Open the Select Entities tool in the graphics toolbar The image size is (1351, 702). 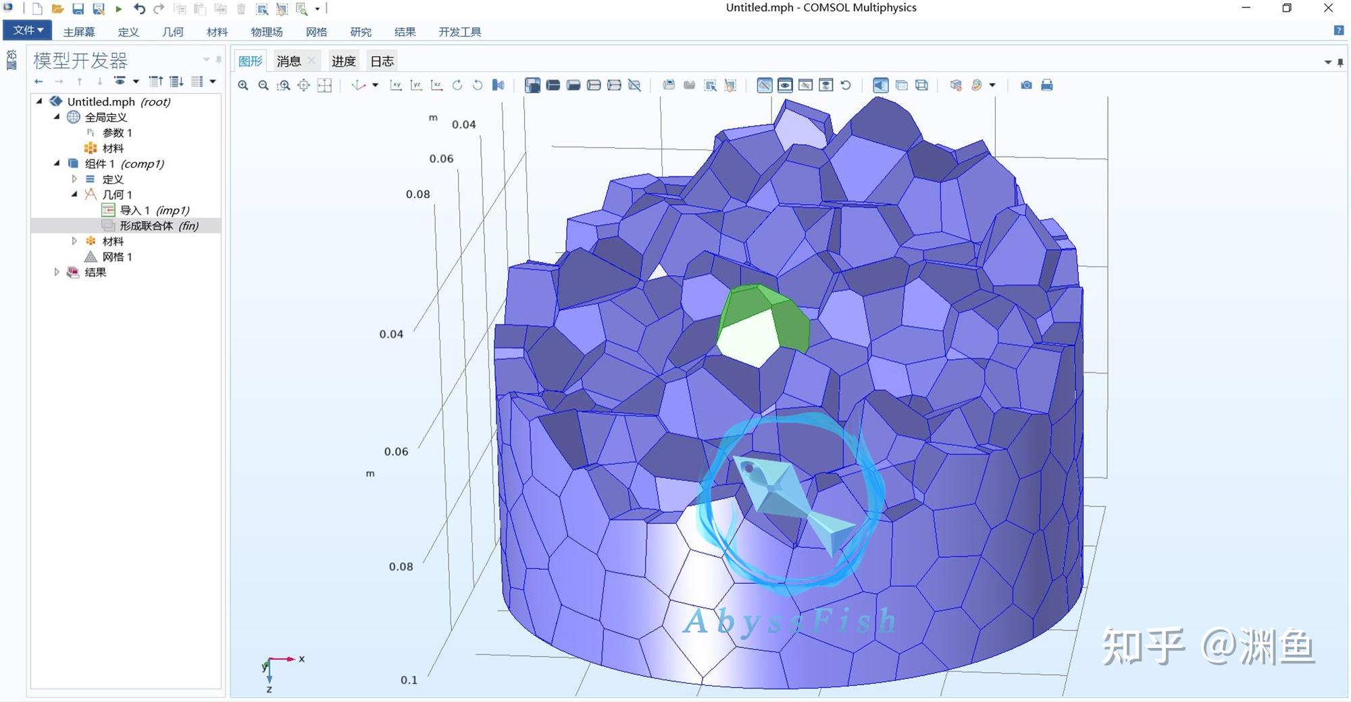point(711,85)
